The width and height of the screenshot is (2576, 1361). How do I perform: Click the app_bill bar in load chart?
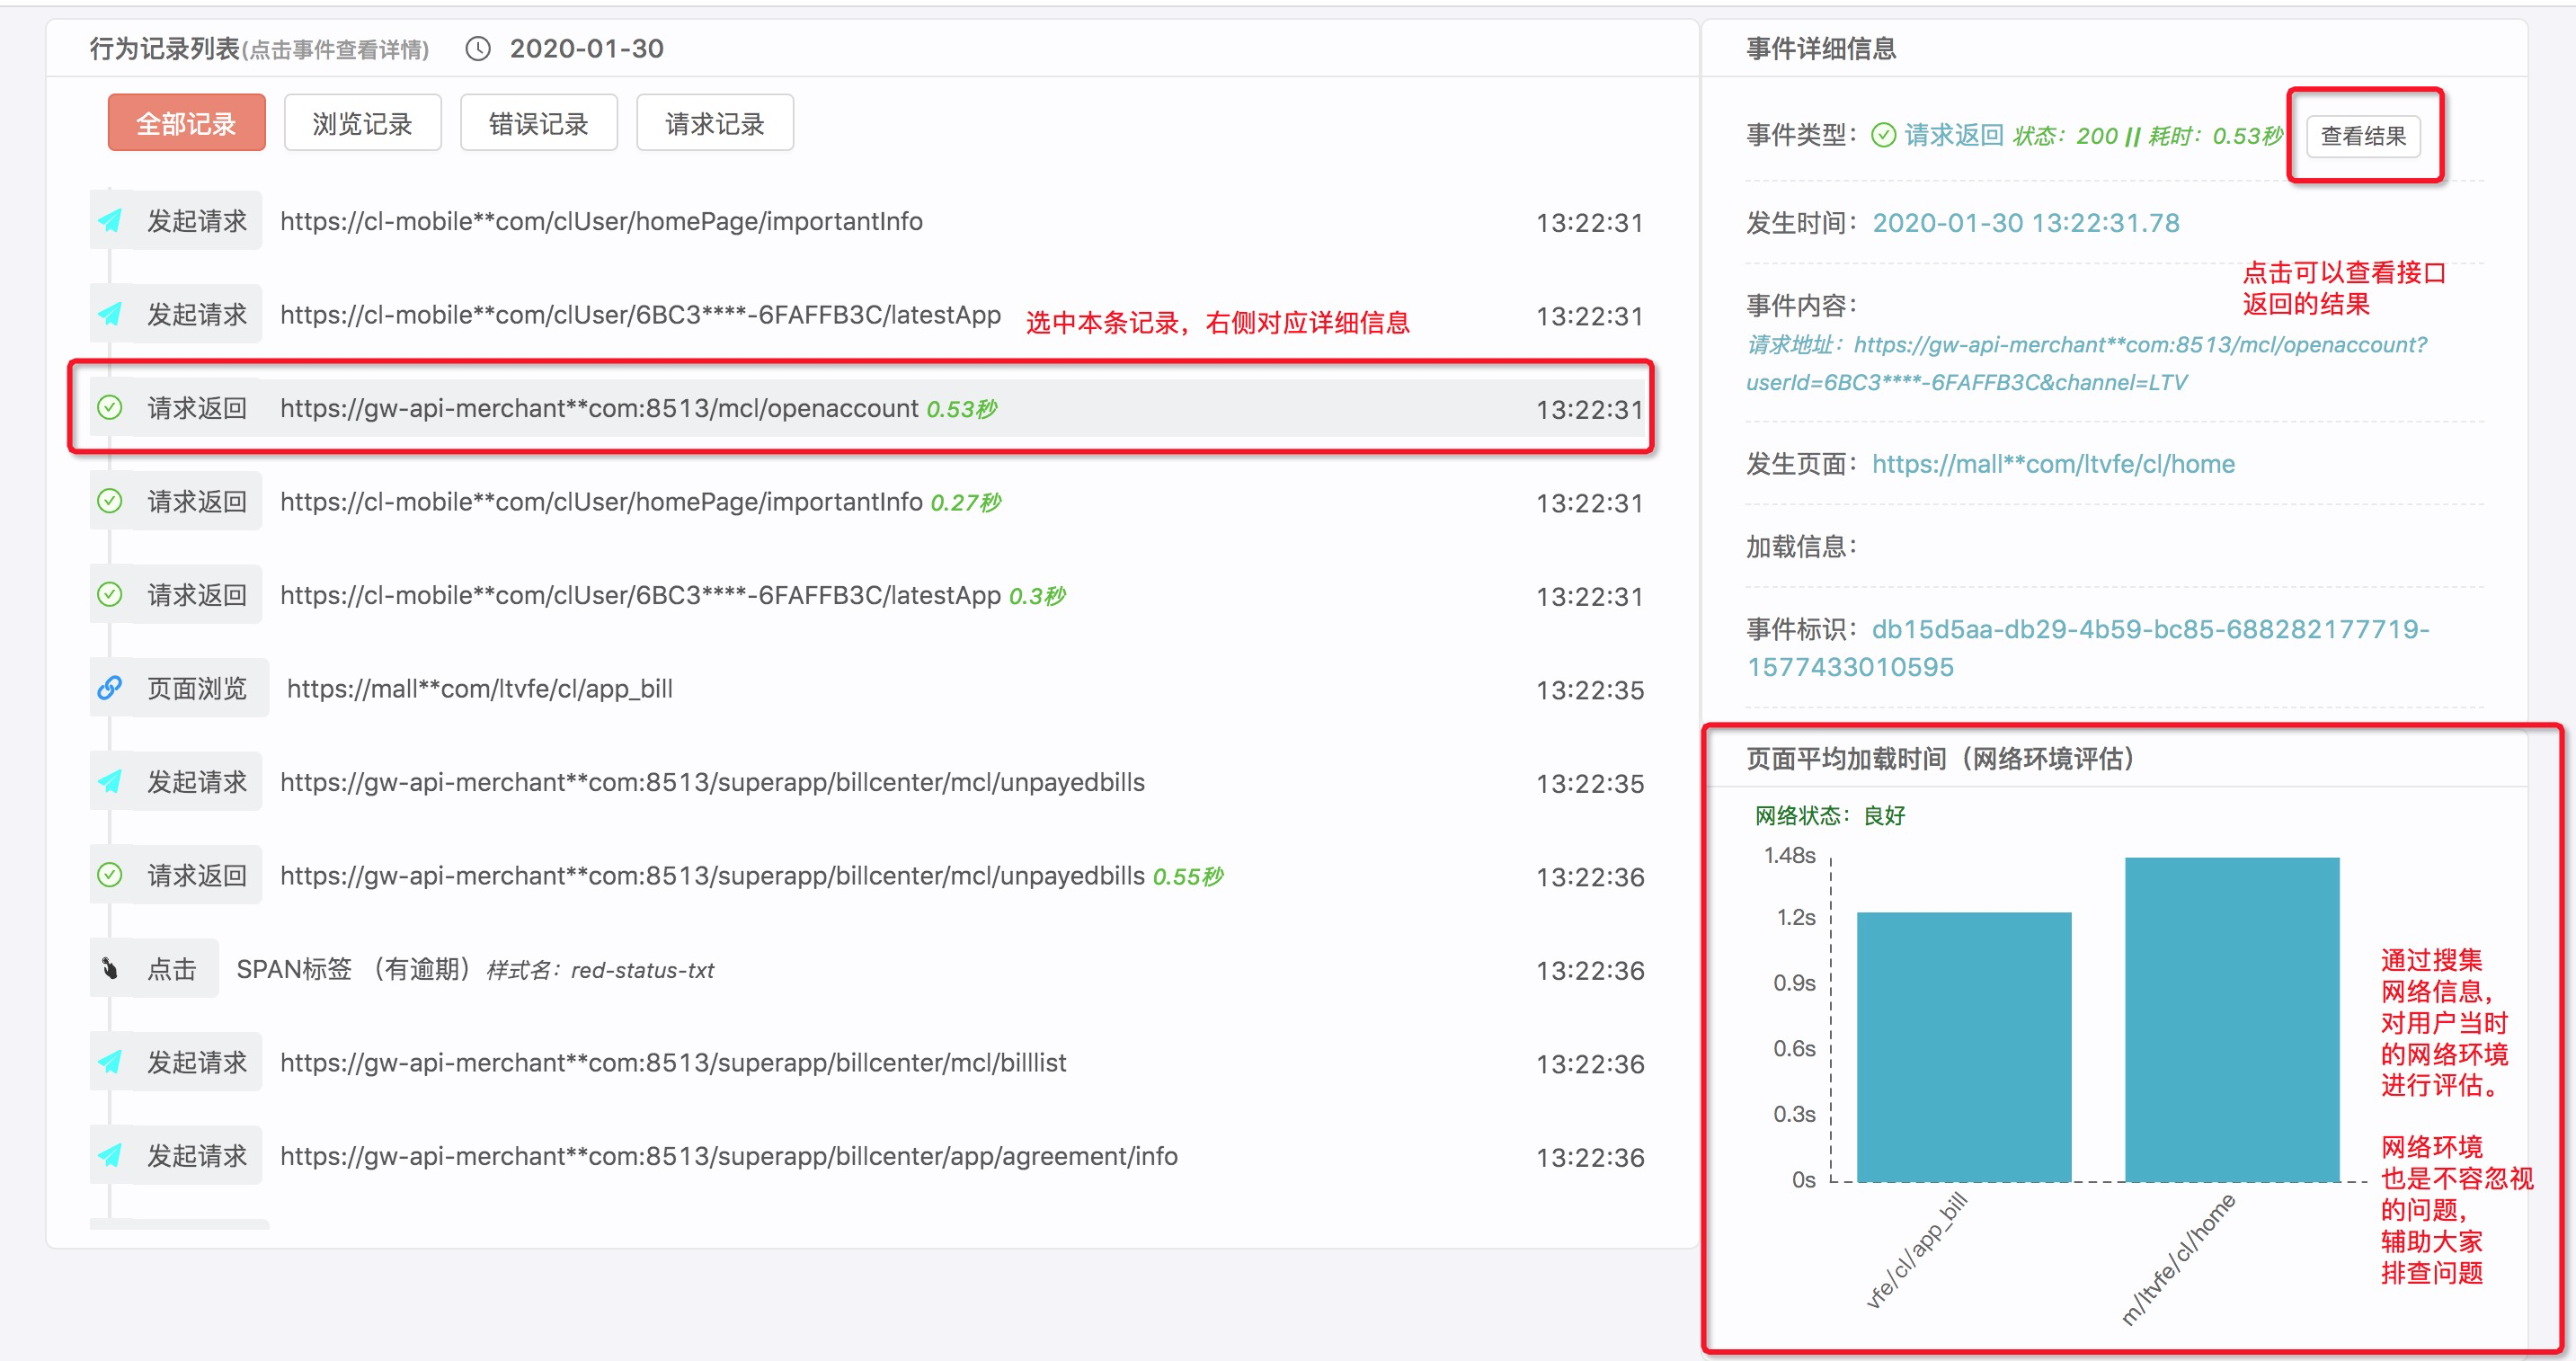pyautogui.click(x=1963, y=1046)
